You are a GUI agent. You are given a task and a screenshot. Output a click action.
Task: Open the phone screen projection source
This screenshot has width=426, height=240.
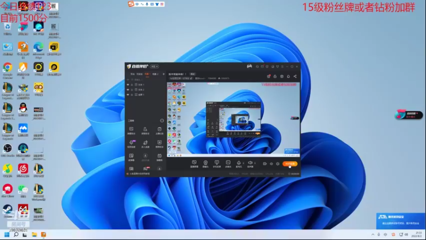(x=217, y=164)
